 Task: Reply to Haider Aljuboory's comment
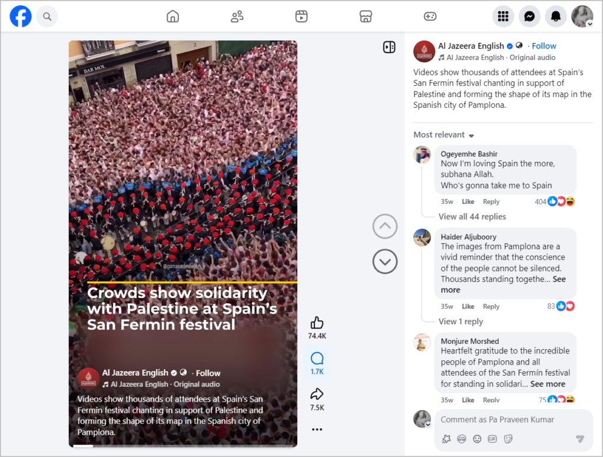pyautogui.click(x=491, y=307)
